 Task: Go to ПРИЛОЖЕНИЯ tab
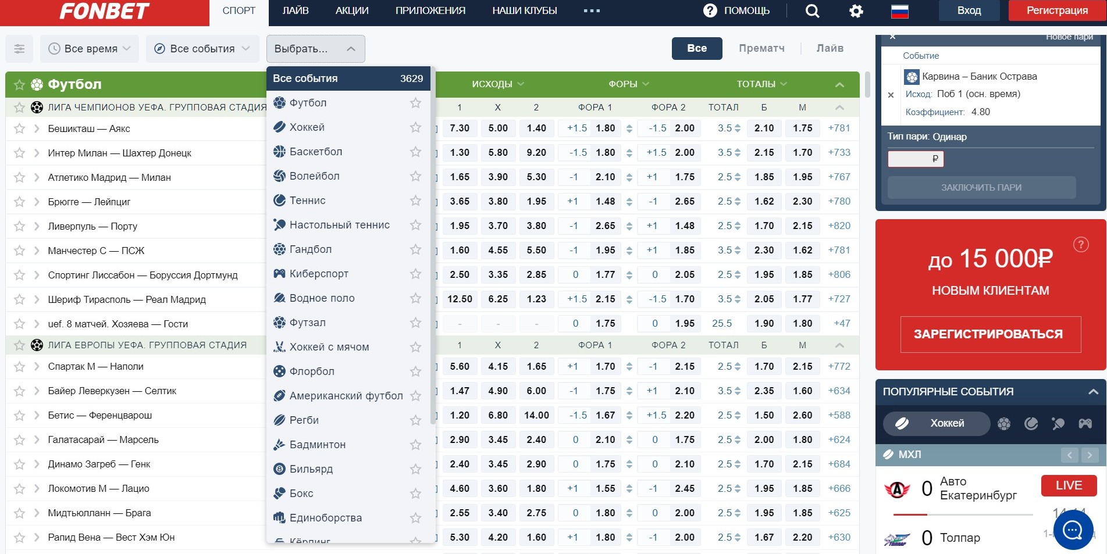click(x=430, y=10)
